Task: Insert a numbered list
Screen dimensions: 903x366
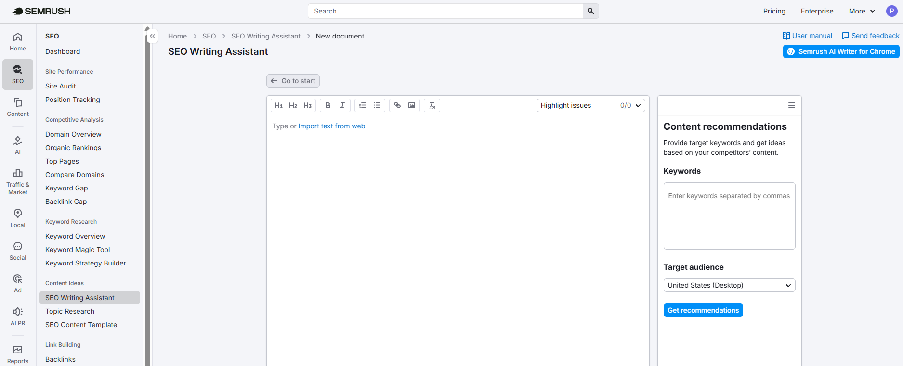Action: click(x=363, y=105)
